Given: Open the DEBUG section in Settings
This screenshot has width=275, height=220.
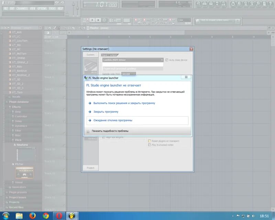Looking at the screenshot, I should (91, 139).
